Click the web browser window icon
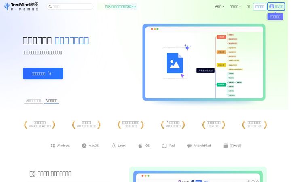Screen dimensions: 291x182 click(225, 146)
